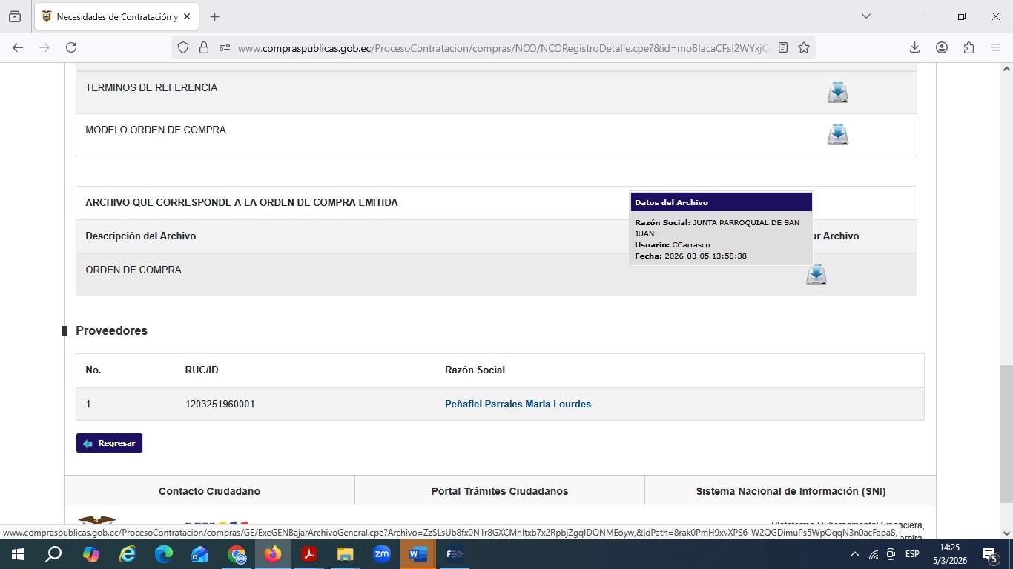The image size is (1013, 569).
Task: Show tracking protection shield info
Action: point(183,47)
